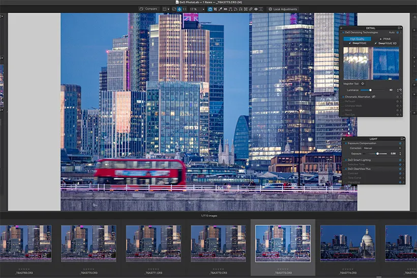Toggle the Red Eye tool in DETAIL
The image size is (417, 278).
(x=343, y=114)
